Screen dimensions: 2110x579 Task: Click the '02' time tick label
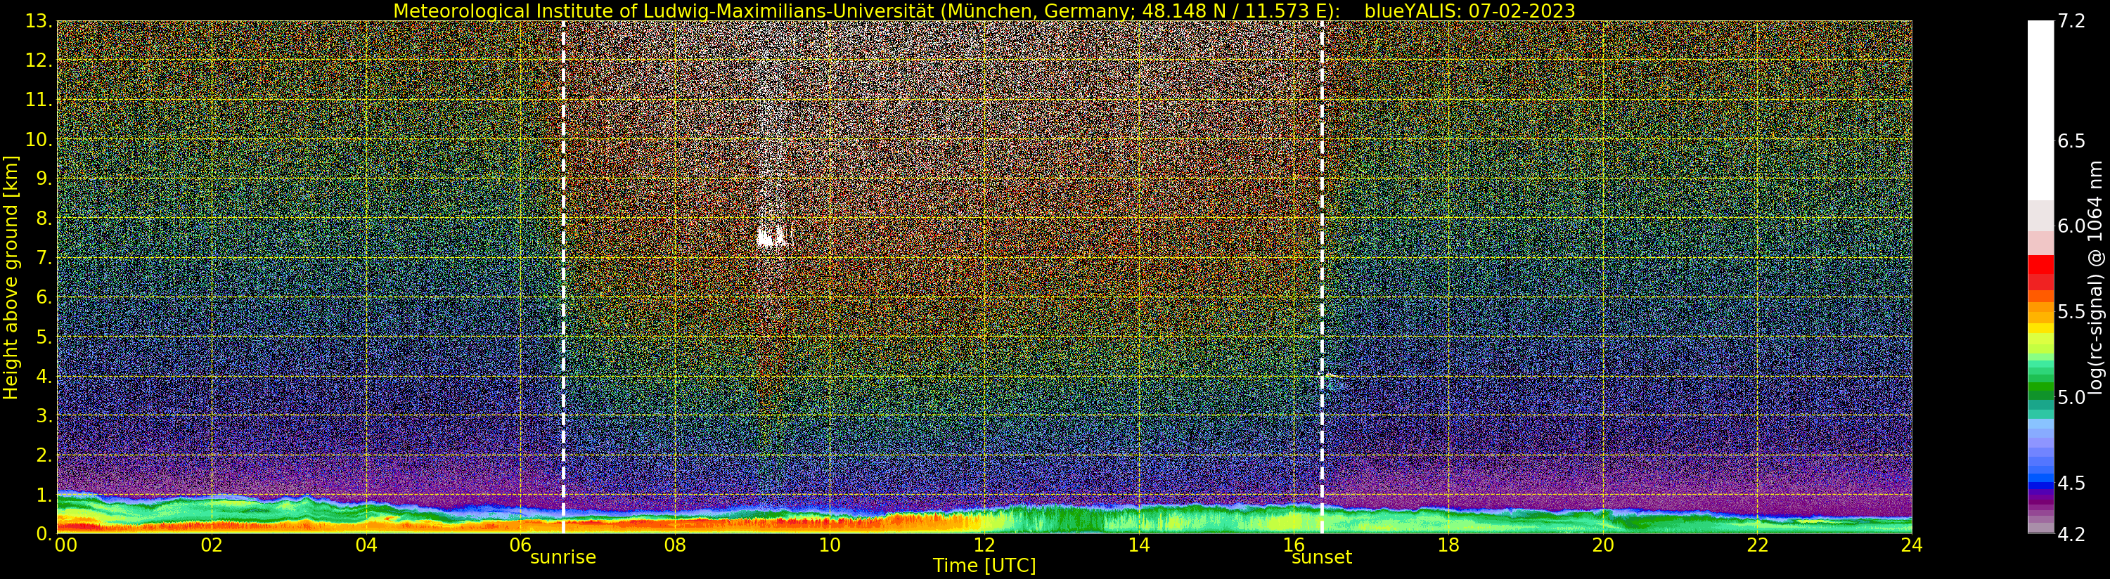coord(212,545)
